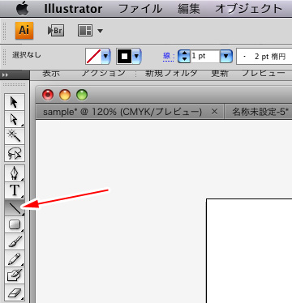This screenshot has width=292, height=303.
Task: Click the green zoom window button
Action: 82,95
